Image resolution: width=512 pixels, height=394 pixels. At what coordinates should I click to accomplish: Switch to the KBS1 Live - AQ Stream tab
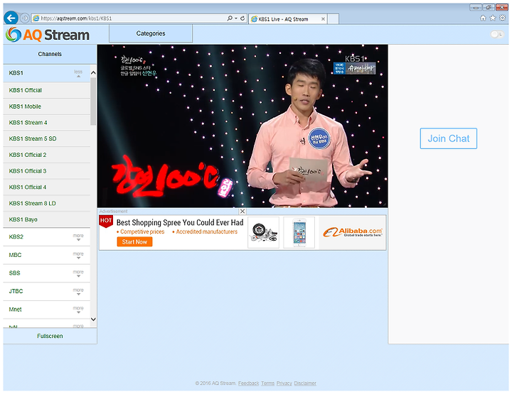[287, 19]
